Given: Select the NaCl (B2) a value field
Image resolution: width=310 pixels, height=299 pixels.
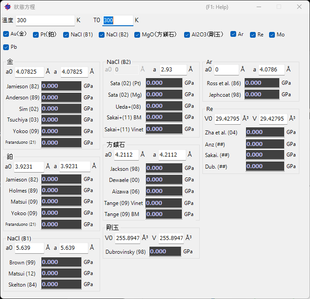Looking at the screenshot, I should 173,70.
